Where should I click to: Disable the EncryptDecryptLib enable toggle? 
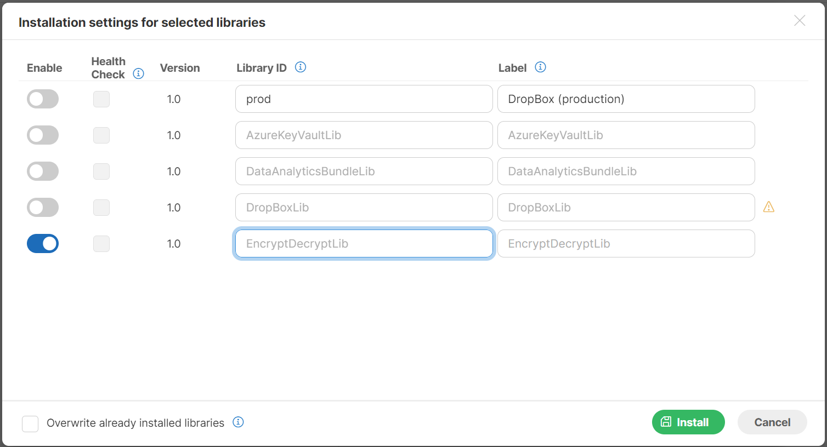click(x=43, y=243)
